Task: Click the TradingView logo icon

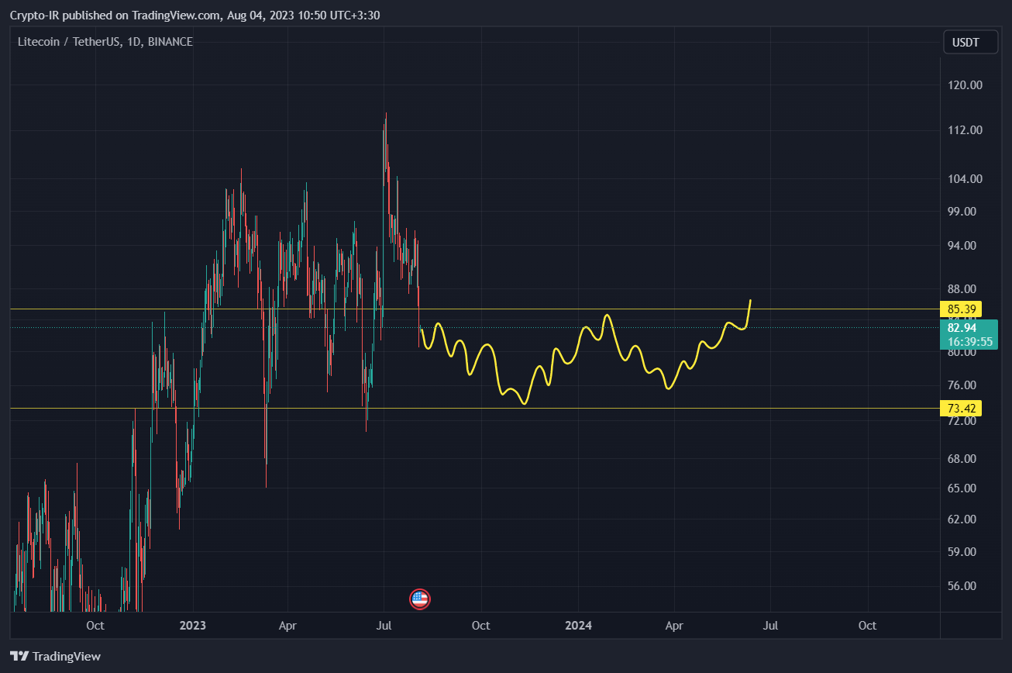Action: (18, 656)
